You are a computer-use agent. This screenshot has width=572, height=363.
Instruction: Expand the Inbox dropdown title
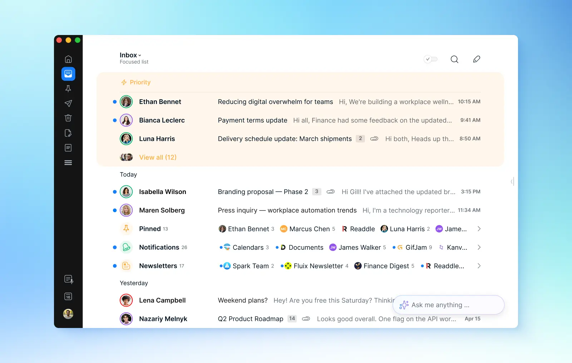pyautogui.click(x=130, y=55)
